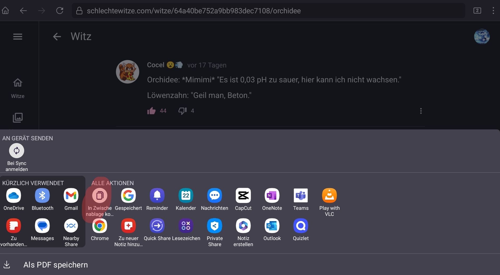Share the joke through Gmail
Image resolution: width=500 pixels, height=275 pixels.
point(71,196)
